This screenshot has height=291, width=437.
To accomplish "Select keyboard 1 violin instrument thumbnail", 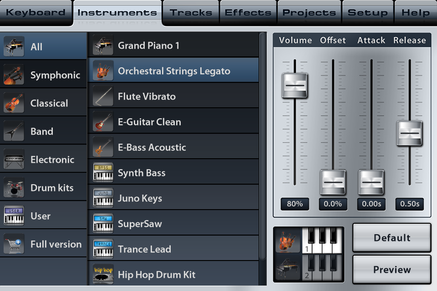I will (288, 241).
